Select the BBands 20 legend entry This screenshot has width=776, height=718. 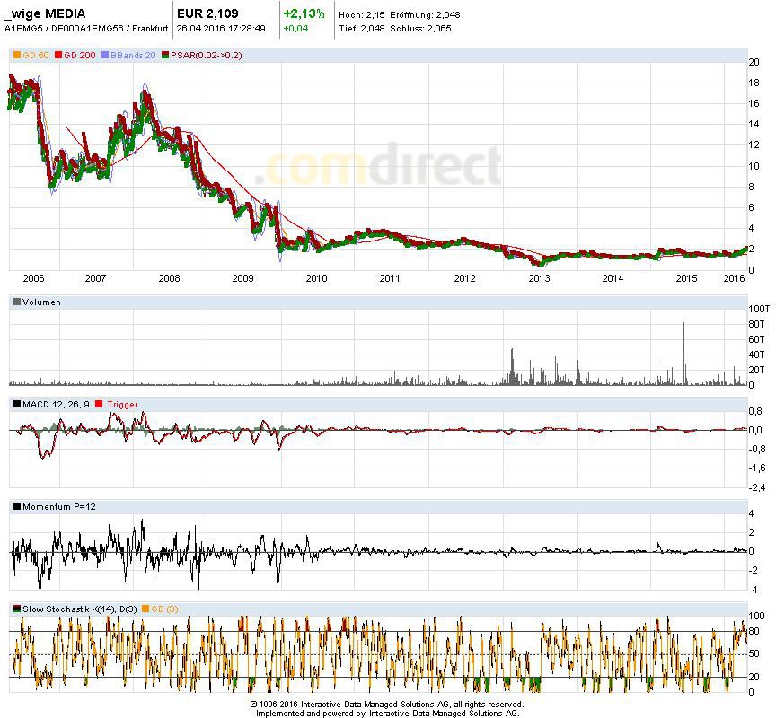(133, 56)
